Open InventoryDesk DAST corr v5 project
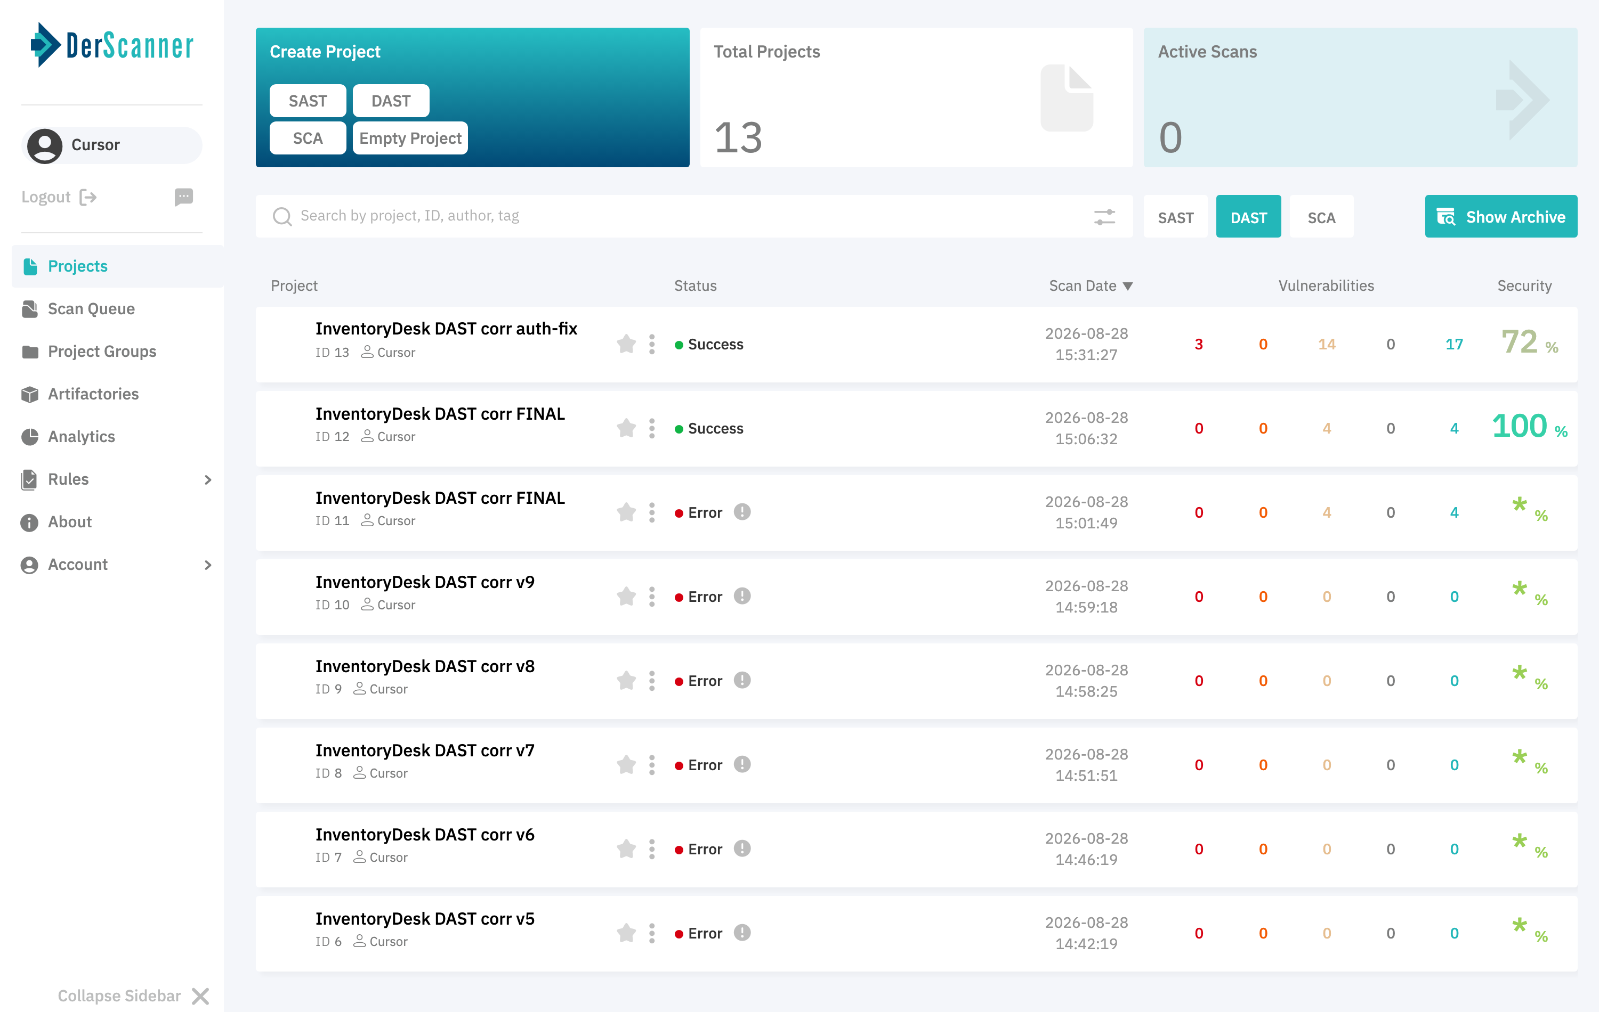The height and width of the screenshot is (1012, 1599). [x=425, y=918]
